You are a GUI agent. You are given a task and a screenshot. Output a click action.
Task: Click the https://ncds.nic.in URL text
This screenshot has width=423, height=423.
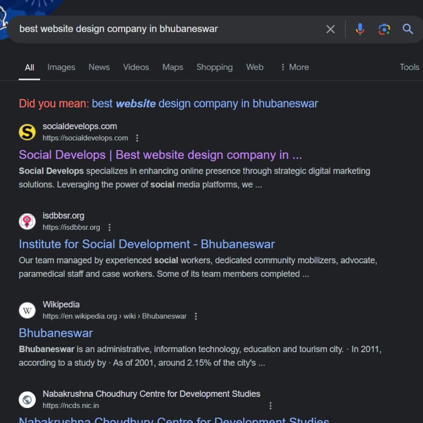tap(70, 405)
